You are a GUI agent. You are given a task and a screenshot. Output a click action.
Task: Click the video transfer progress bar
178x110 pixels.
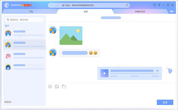point(135,74)
